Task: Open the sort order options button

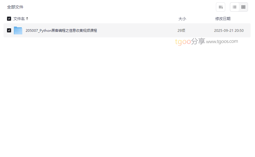Action: (x=221, y=7)
